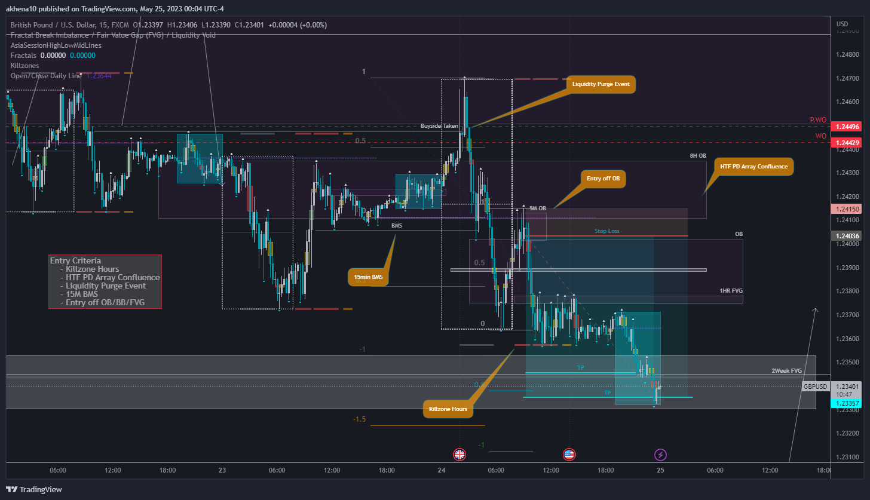Click the date '25' on time axis
Image resolution: width=870 pixels, height=500 pixels.
[660, 471]
